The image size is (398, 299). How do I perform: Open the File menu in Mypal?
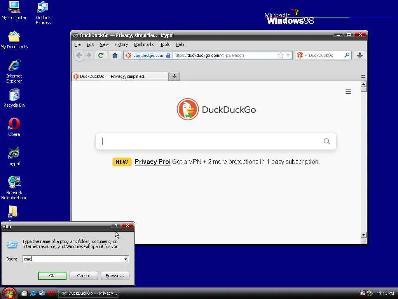(x=77, y=44)
